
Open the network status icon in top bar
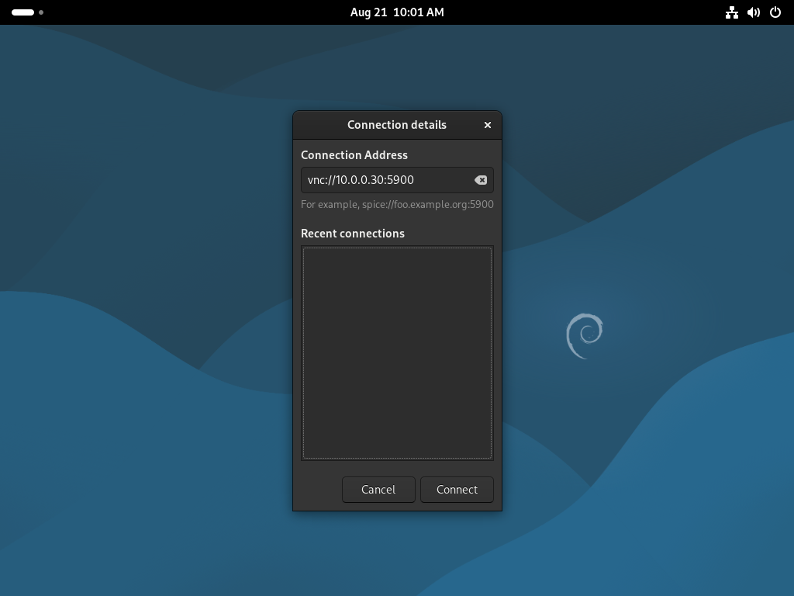pos(731,12)
